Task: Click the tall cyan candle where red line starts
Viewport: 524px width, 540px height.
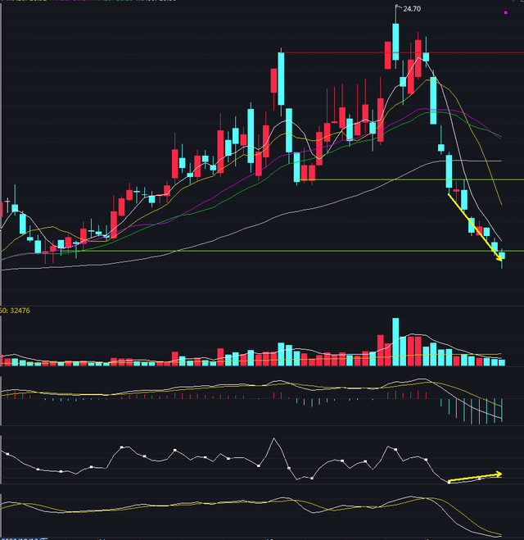Action: [x=281, y=79]
